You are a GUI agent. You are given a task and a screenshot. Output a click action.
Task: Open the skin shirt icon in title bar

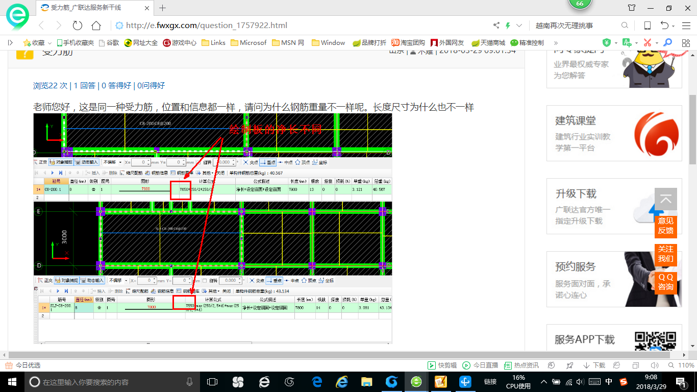point(632,8)
